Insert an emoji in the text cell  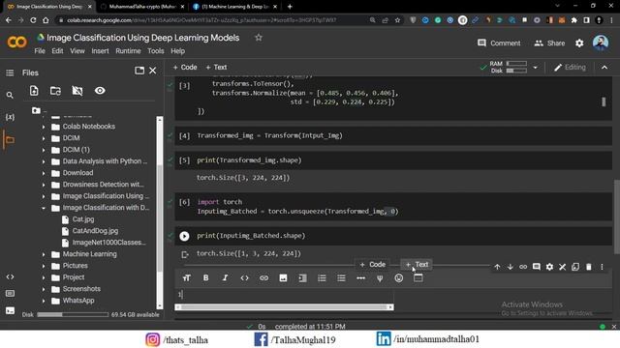pos(399,278)
